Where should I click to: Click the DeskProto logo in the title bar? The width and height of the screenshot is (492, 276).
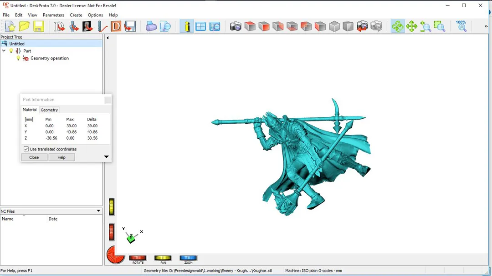point(5,5)
